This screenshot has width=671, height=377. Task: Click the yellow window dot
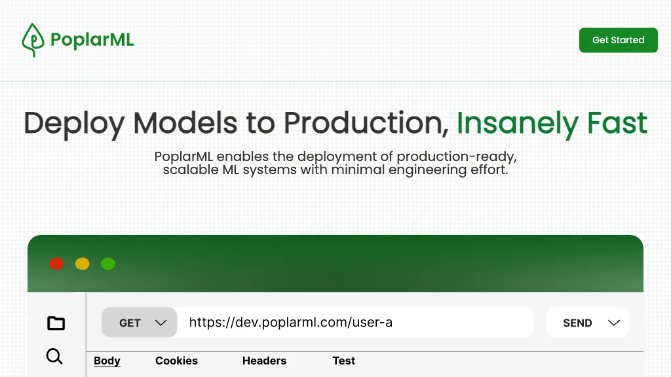pos(83,264)
